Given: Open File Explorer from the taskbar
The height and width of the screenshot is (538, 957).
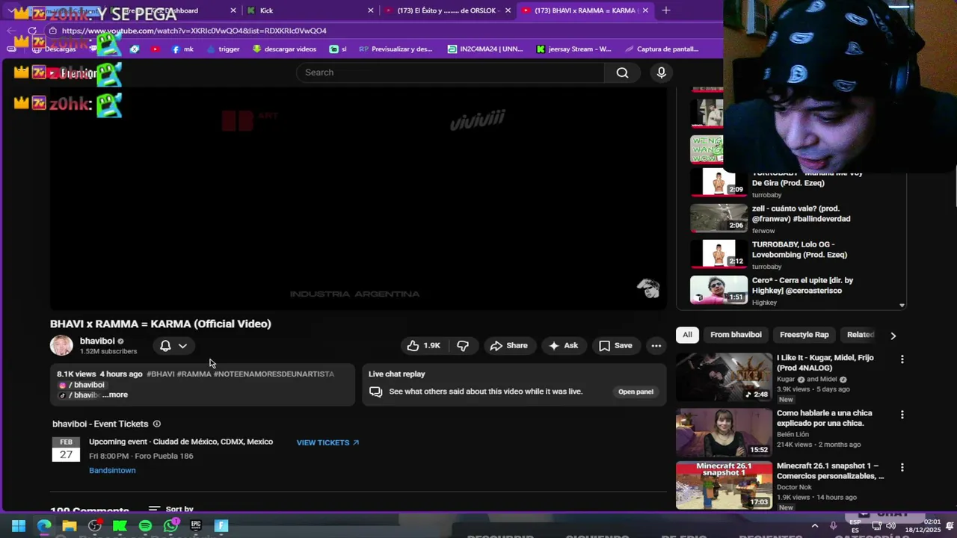Looking at the screenshot, I should point(70,525).
